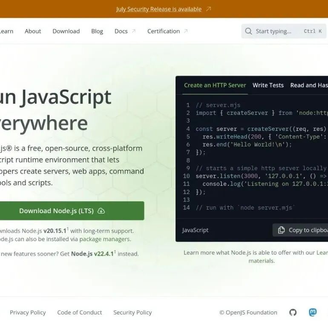The height and width of the screenshot is (328, 328).
Task: Click the import createServer code line
Action: tap(262, 113)
